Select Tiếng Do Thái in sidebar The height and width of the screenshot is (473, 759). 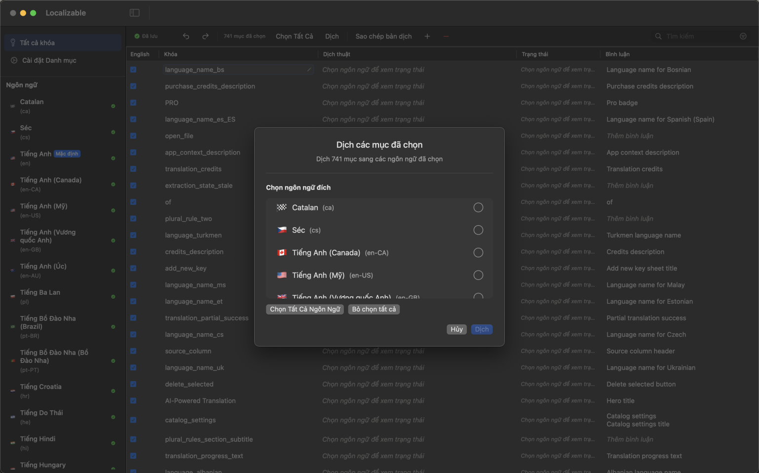63,417
